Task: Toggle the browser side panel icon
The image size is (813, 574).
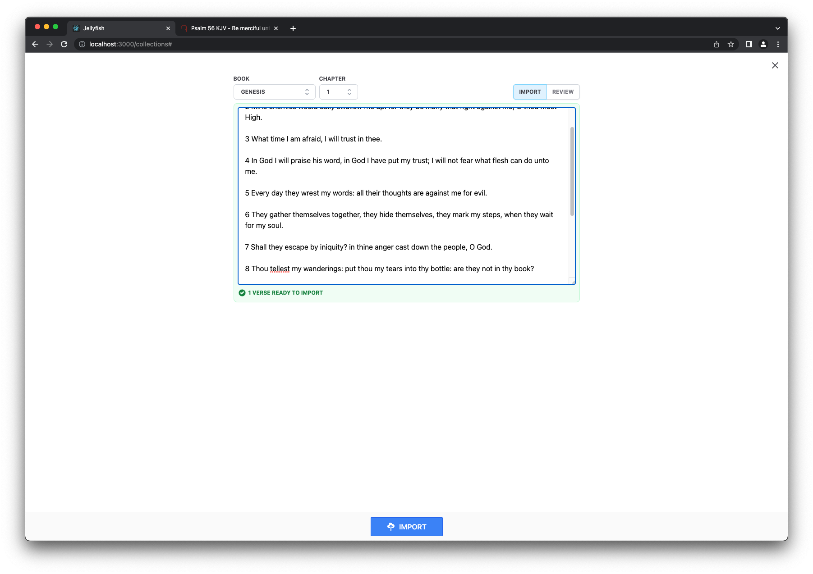Action: click(x=749, y=44)
